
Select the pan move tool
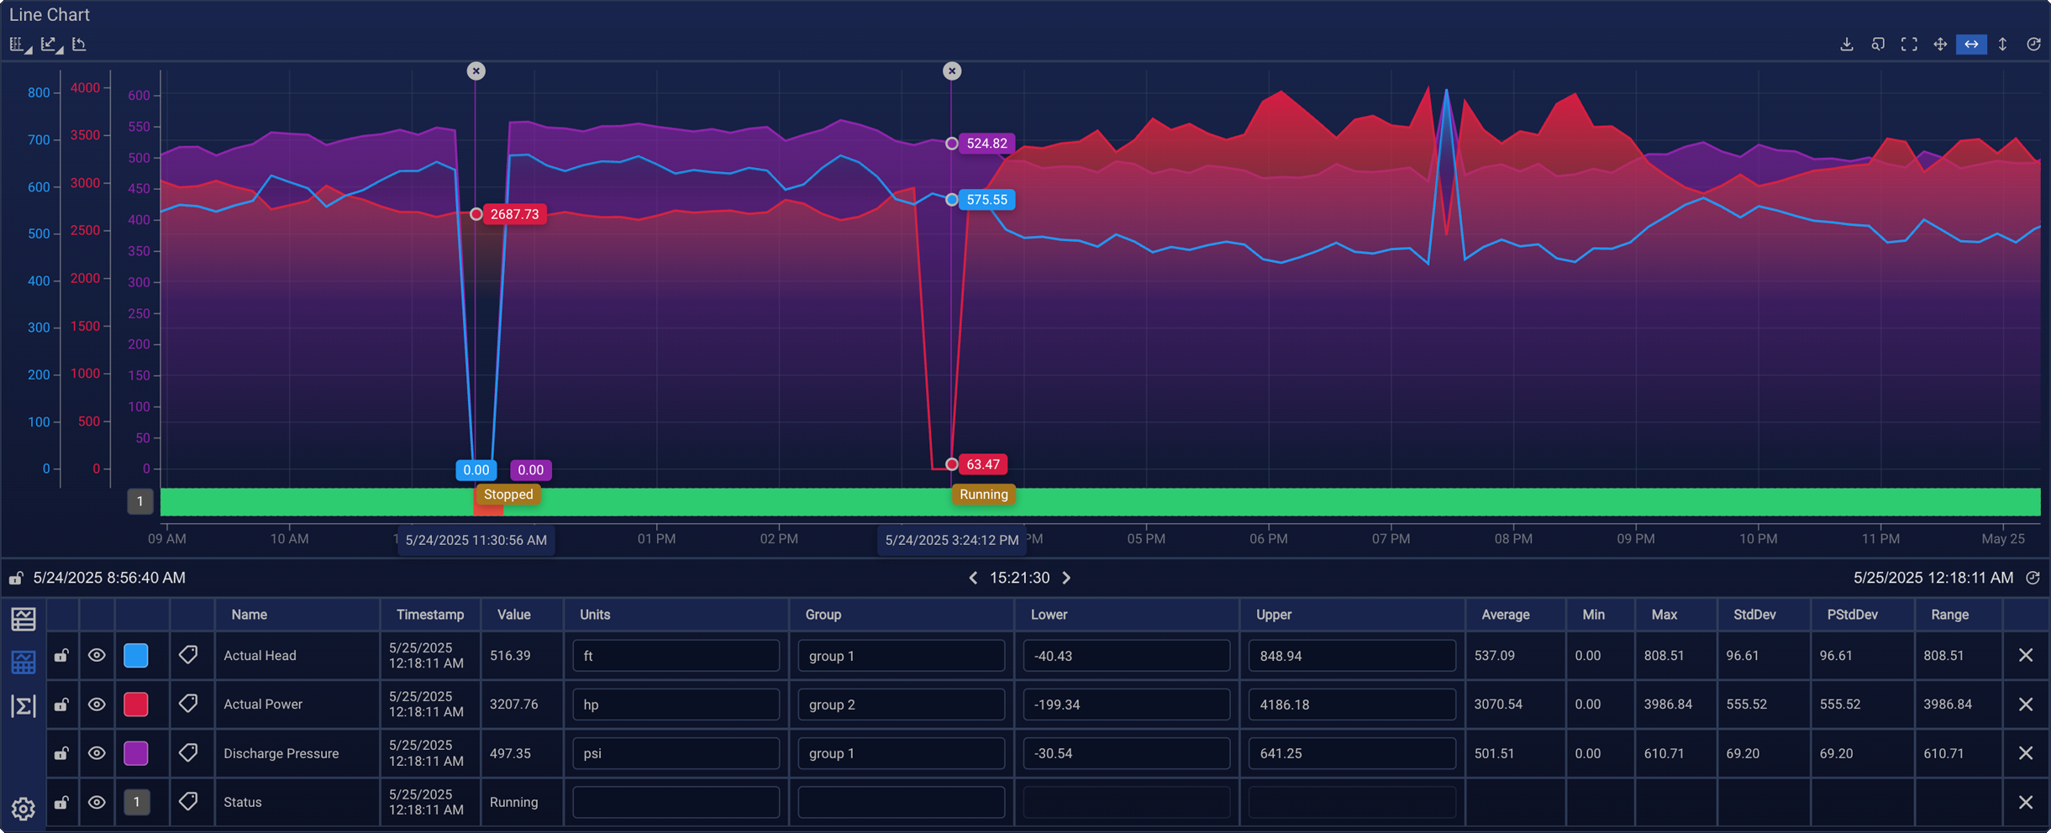click(x=1940, y=45)
